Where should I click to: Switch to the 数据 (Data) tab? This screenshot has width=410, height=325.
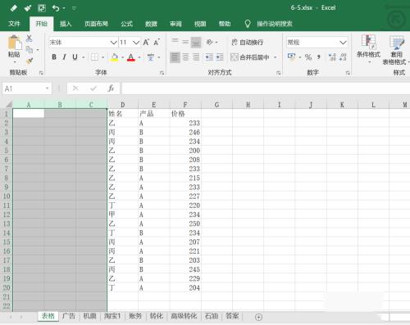pyautogui.click(x=151, y=24)
